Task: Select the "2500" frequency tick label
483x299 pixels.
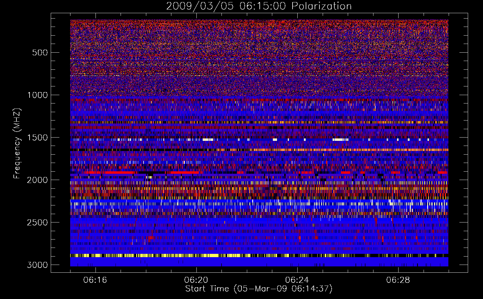Action: pyautogui.click(x=37, y=222)
